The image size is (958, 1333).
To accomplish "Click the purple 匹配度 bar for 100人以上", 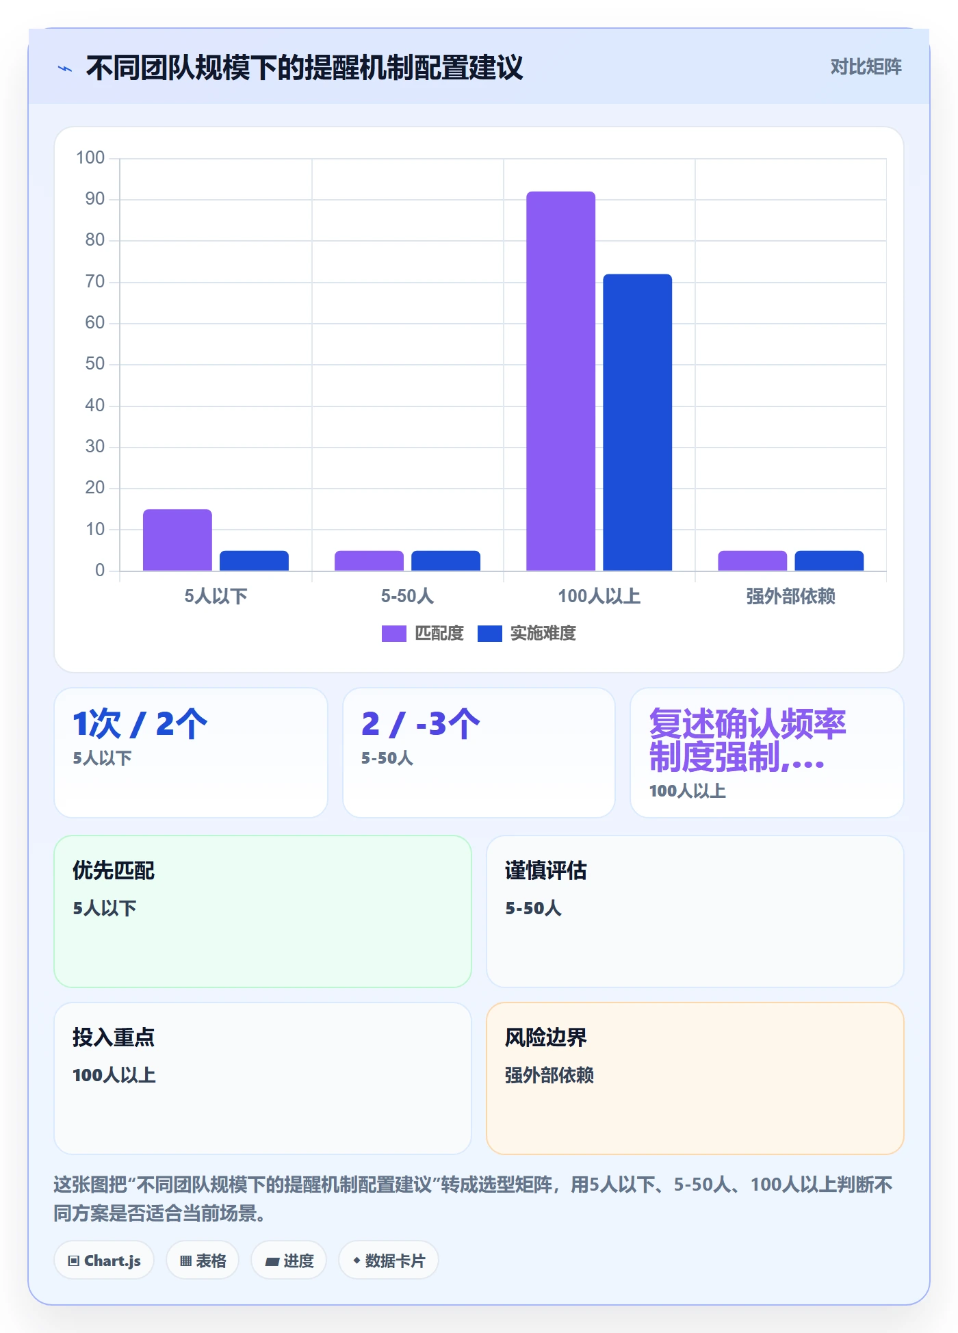I will coord(561,381).
